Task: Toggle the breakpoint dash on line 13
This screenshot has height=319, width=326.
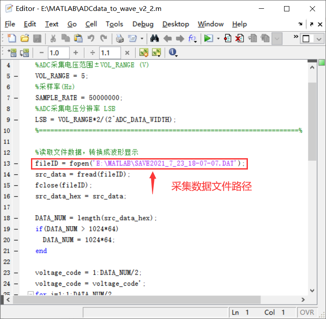Action: 16,164
